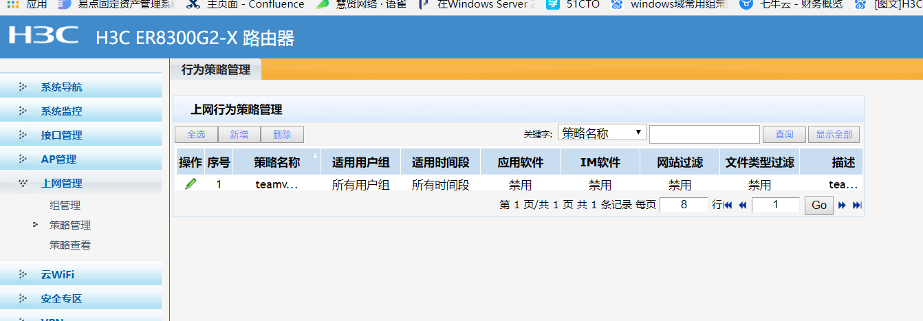The image size is (923, 321).
Task: Open the 慧贤网络 语雀 bookmark
Action: coord(362,4)
